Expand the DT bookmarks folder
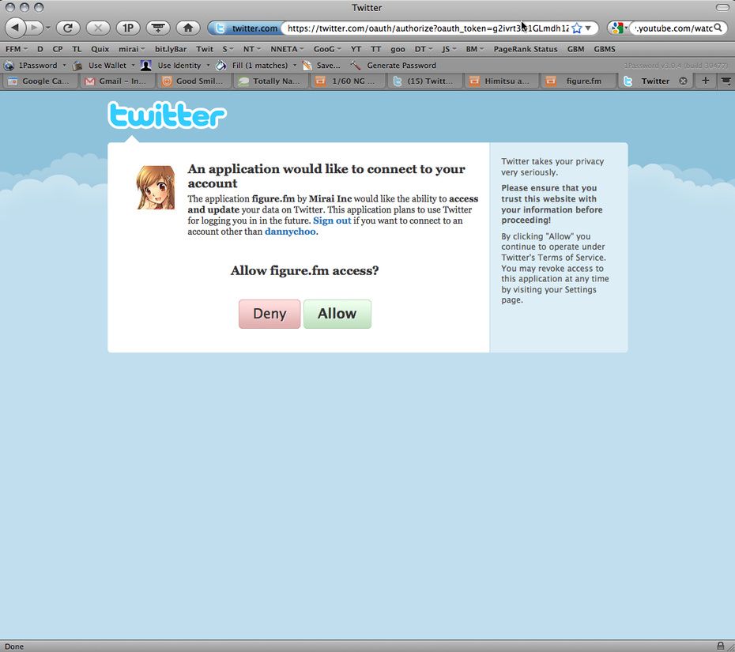This screenshot has width=735, height=652. point(424,49)
